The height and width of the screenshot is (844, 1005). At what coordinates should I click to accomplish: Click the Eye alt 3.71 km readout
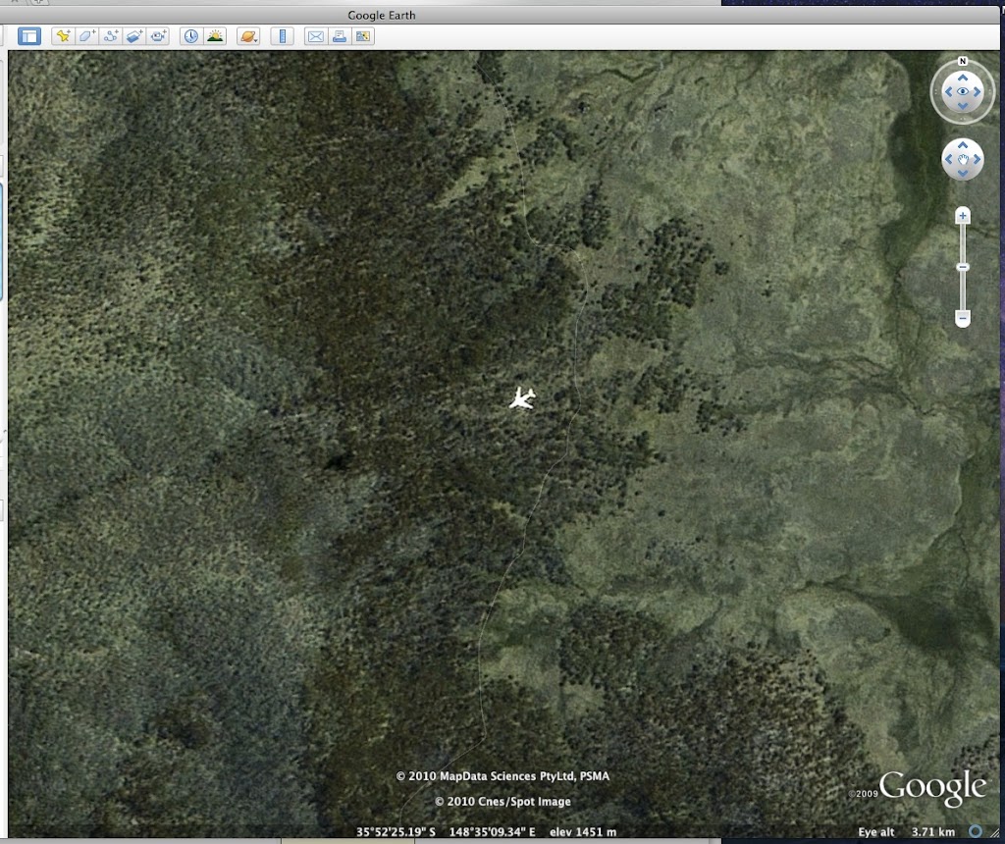coord(906,832)
